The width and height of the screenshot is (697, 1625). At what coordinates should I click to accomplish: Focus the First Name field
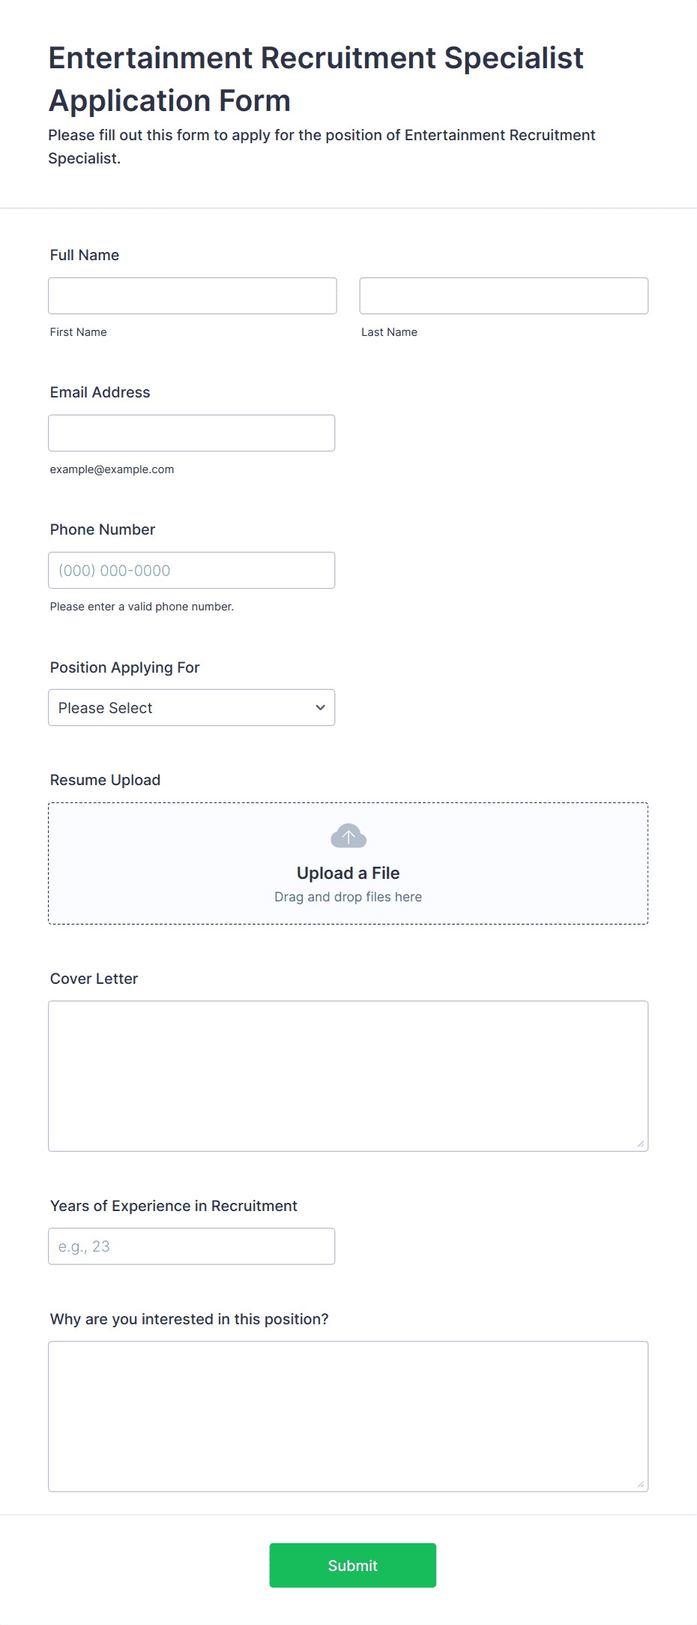click(193, 296)
